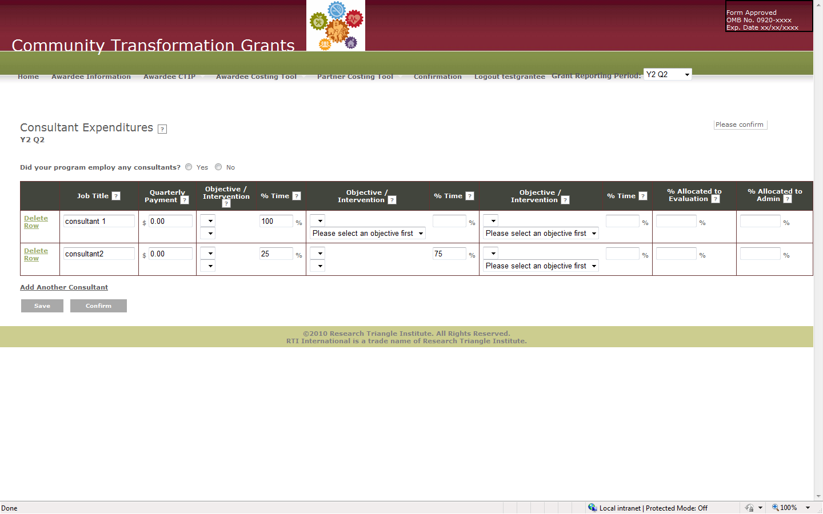Go to the Confirmation page
This screenshot has width=823, height=514.
[438, 77]
